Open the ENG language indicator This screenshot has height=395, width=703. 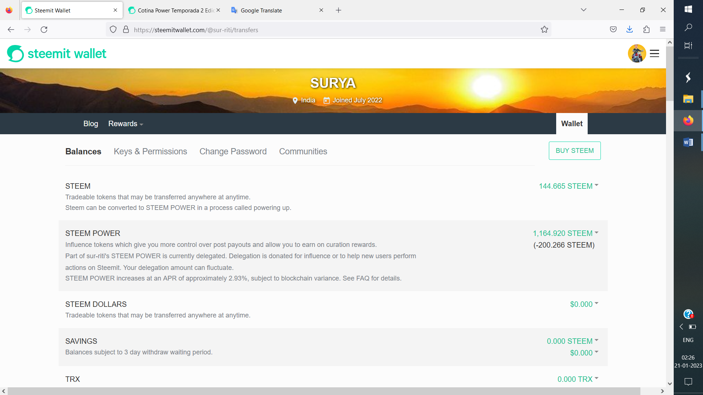688,340
